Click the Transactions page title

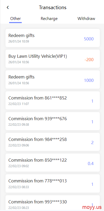pyautogui.click(x=53, y=7)
